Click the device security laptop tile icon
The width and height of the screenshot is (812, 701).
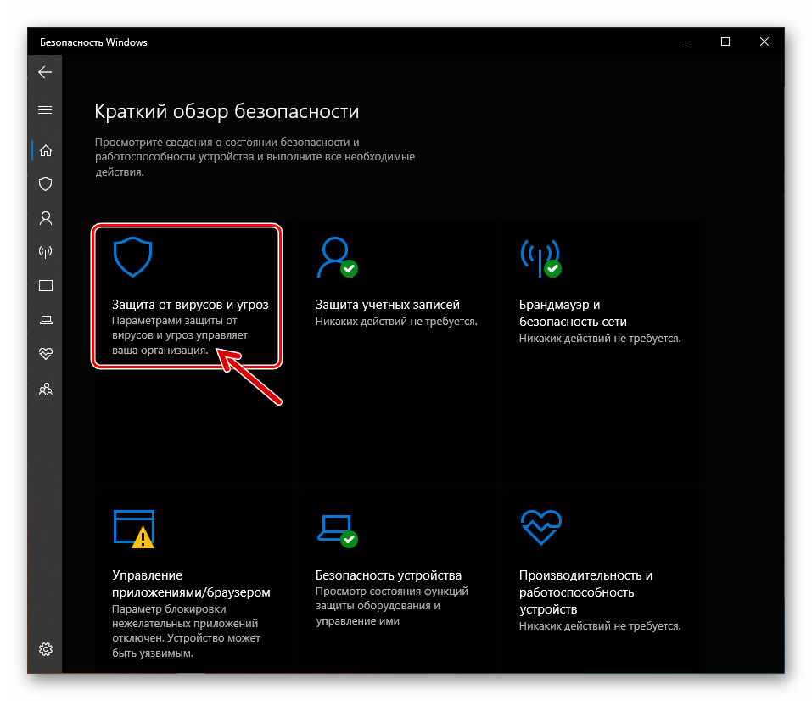click(337, 531)
